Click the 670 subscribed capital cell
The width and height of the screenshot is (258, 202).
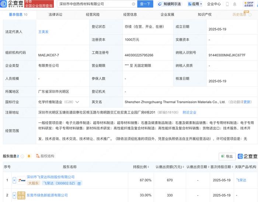(x=170, y=180)
